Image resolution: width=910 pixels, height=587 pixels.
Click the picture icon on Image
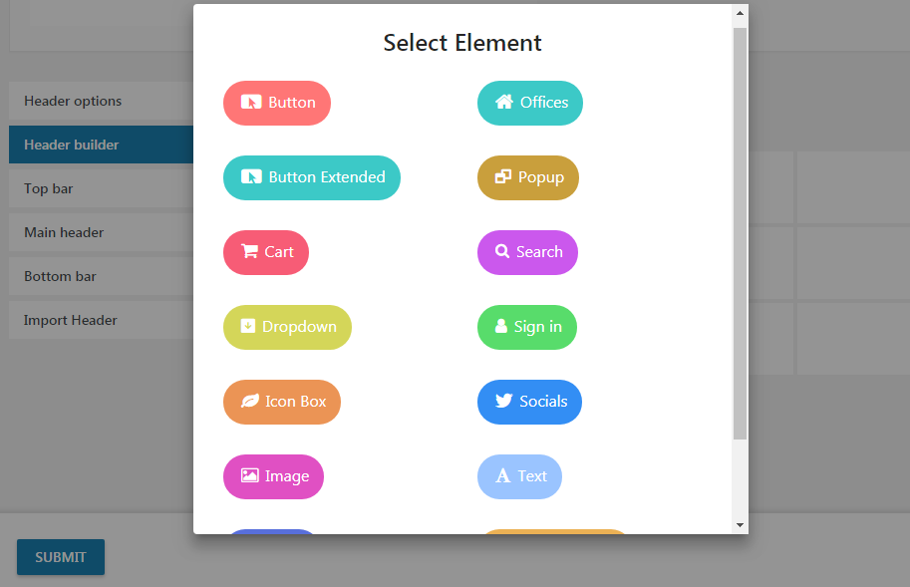pos(249,476)
